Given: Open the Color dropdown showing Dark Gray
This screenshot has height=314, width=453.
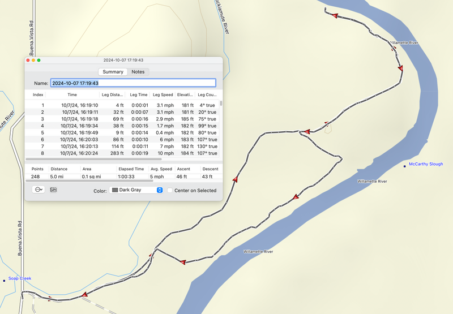Looking at the screenshot, I should [136, 191].
